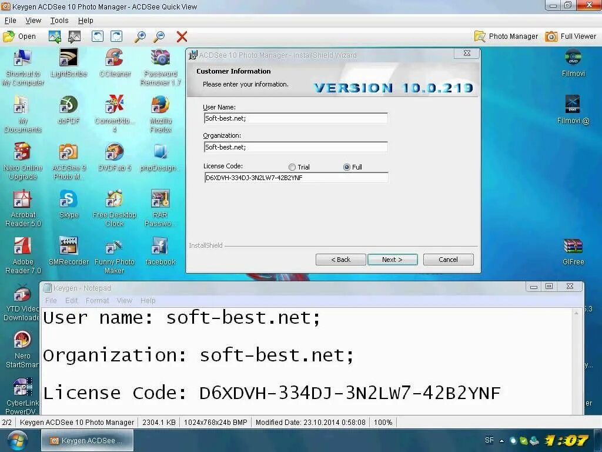Select the Free Desktop Clock icon

[x=115, y=208]
